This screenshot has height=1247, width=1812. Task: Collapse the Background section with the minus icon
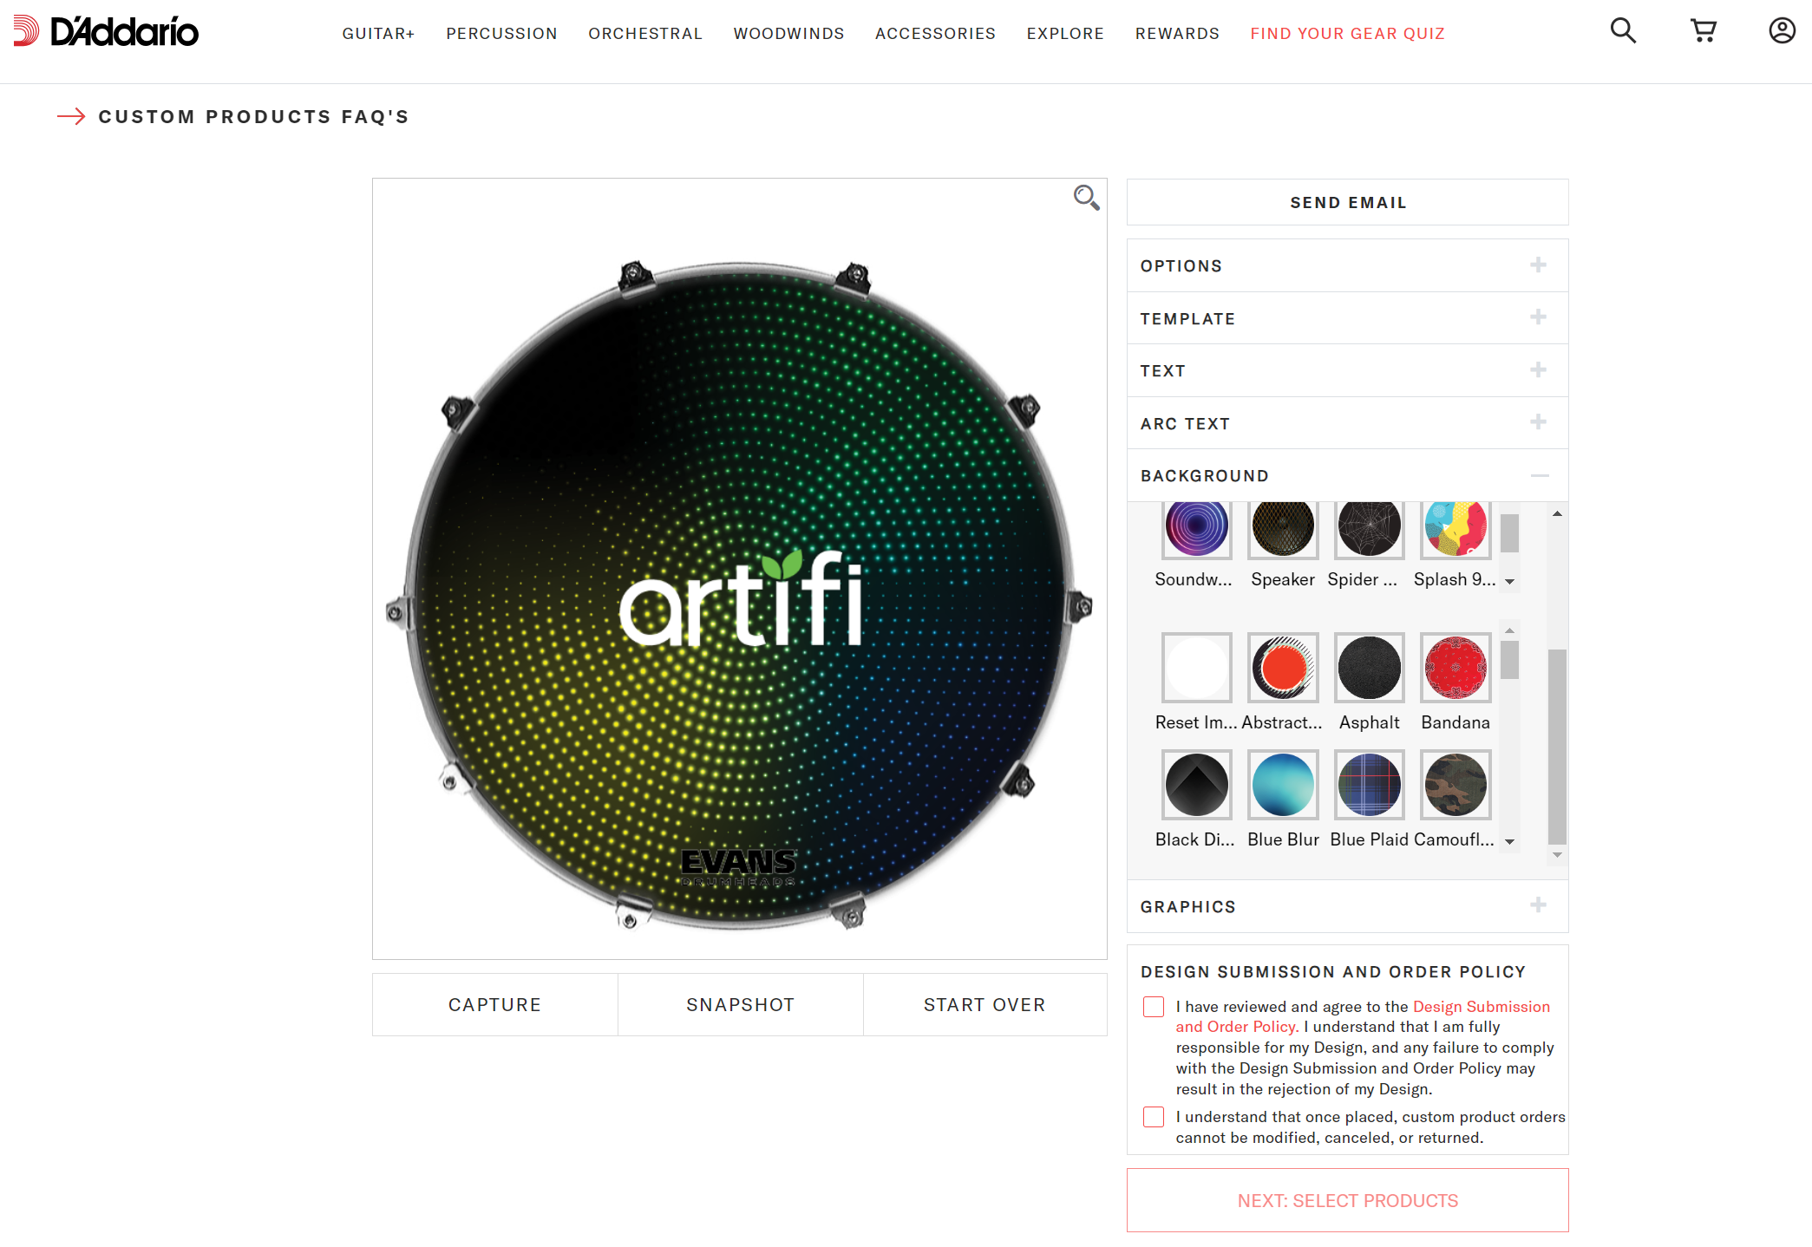coord(1540,475)
